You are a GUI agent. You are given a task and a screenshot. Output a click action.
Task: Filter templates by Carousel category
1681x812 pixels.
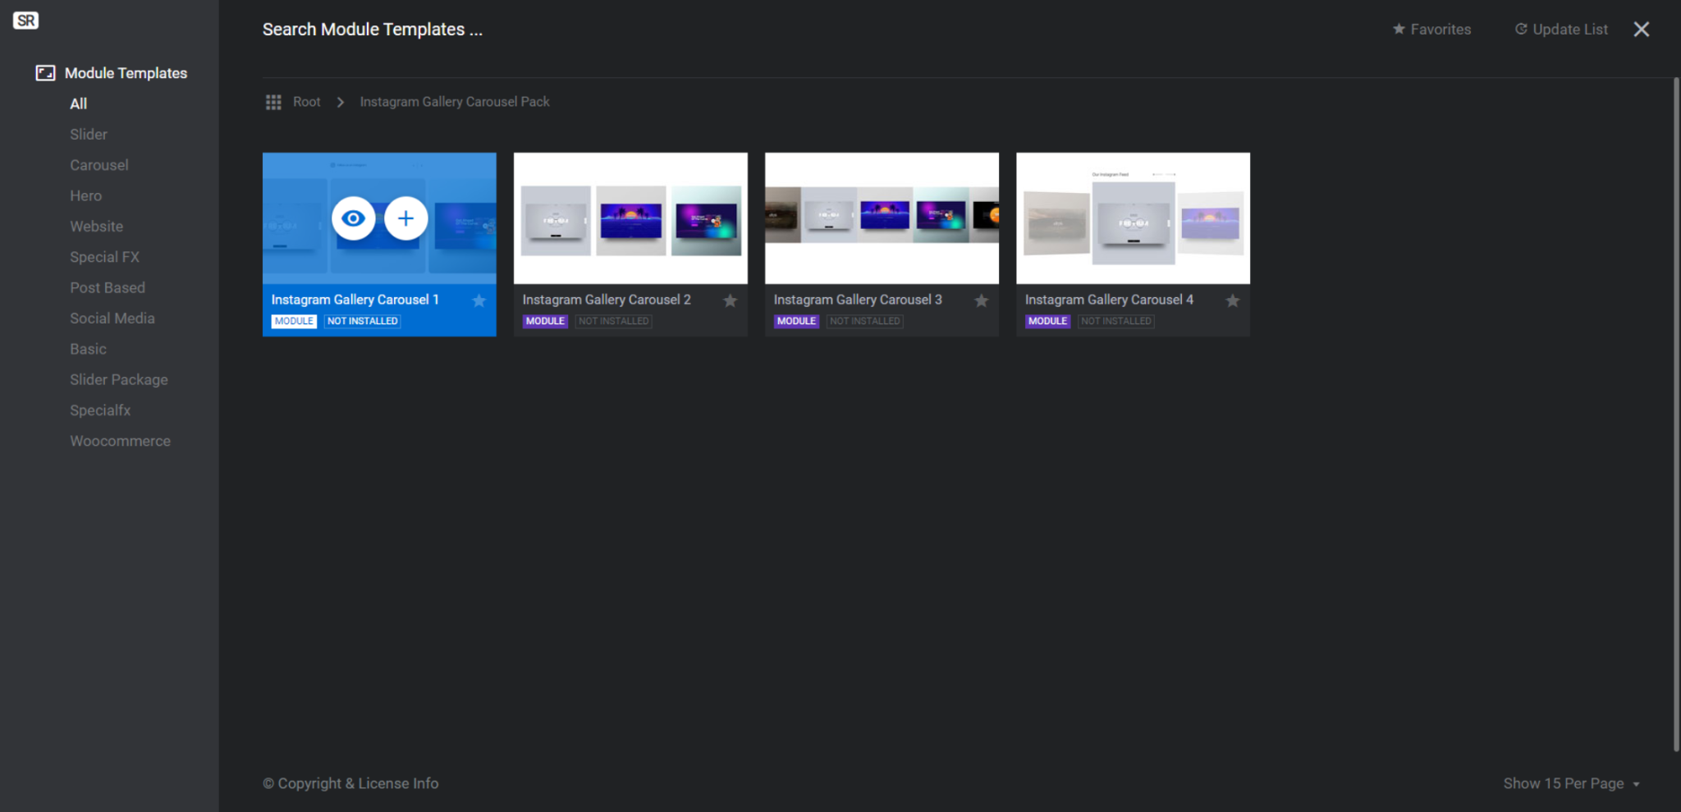[x=99, y=165]
